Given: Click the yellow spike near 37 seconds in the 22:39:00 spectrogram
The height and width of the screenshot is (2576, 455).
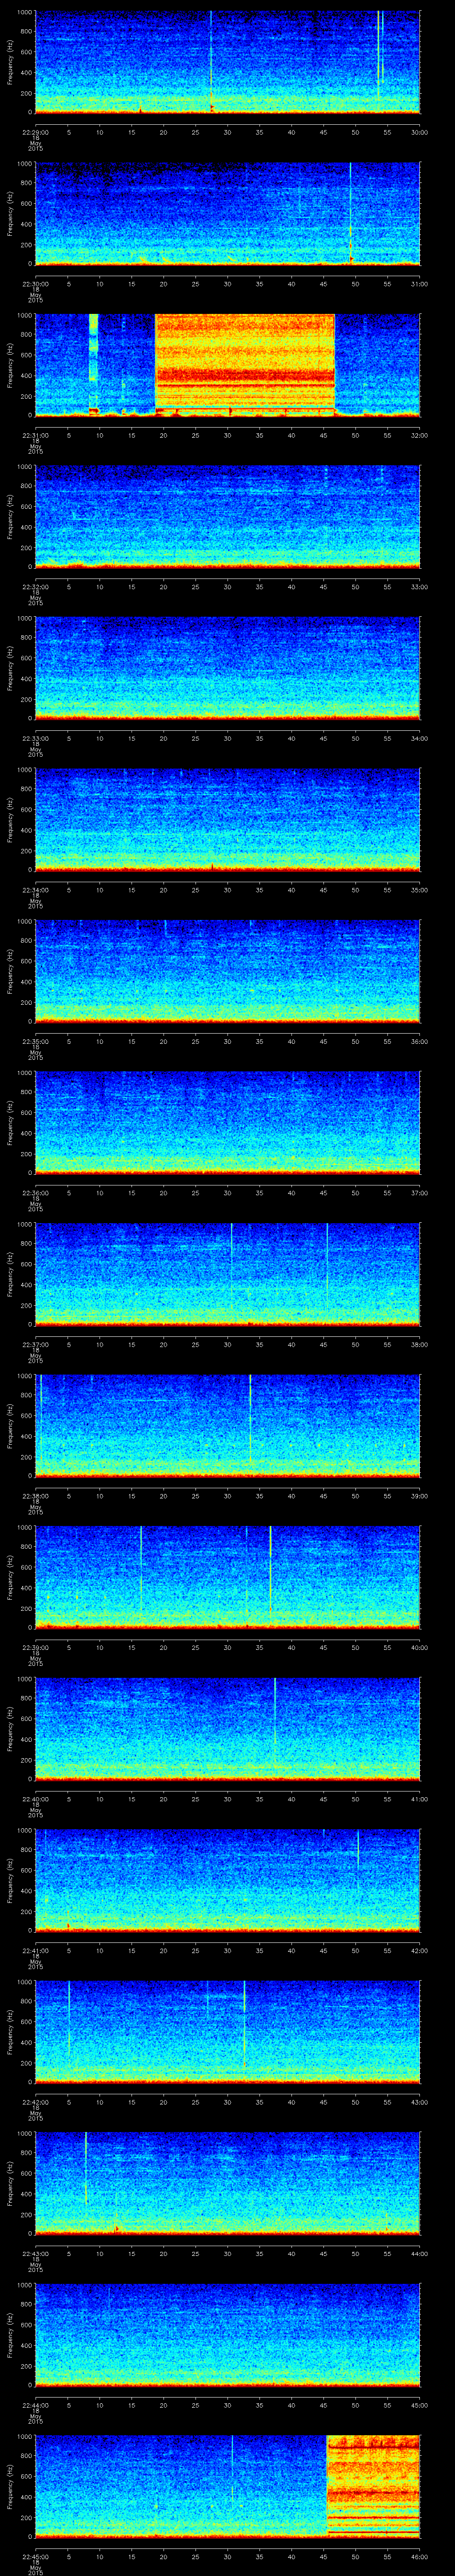Looking at the screenshot, I should point(270,1570).
